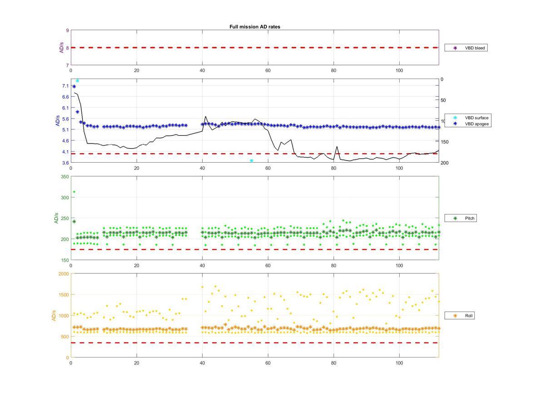Select the VBD apogee legend entry
This screenshot has height=402, width=545.
[x=468, y=124]
